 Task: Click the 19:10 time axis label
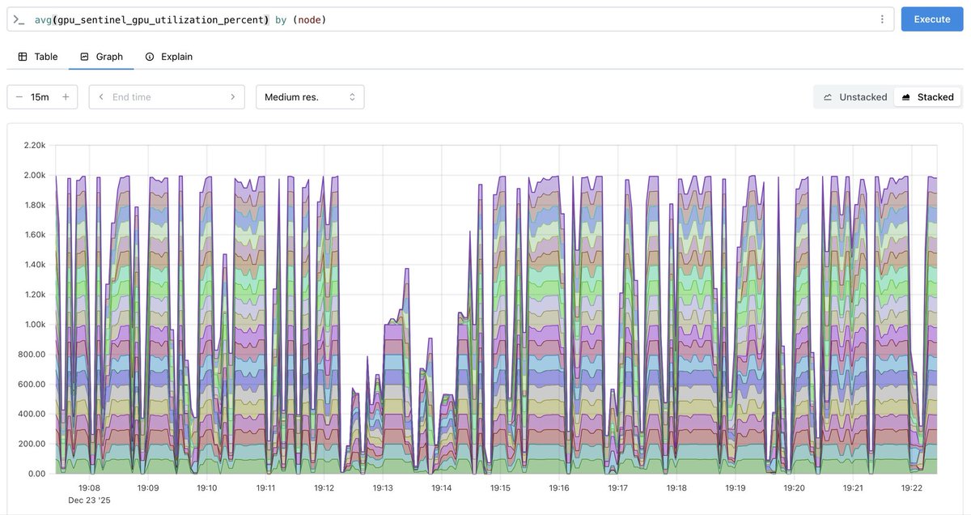[207, 488]
